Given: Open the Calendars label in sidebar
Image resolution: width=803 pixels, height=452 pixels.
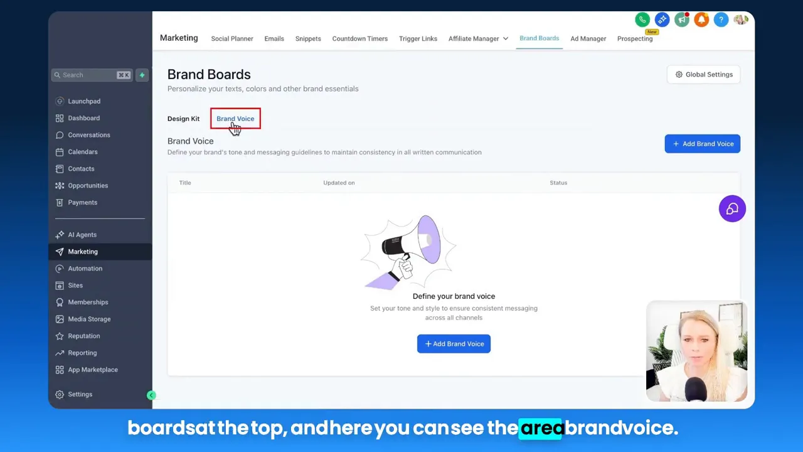Looking at the screenshot, I should (x=83, y=152).
